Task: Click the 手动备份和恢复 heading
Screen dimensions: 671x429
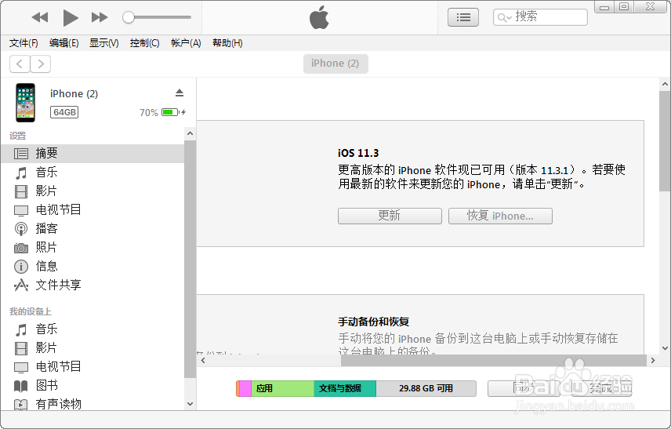Action: click(374, 322)
